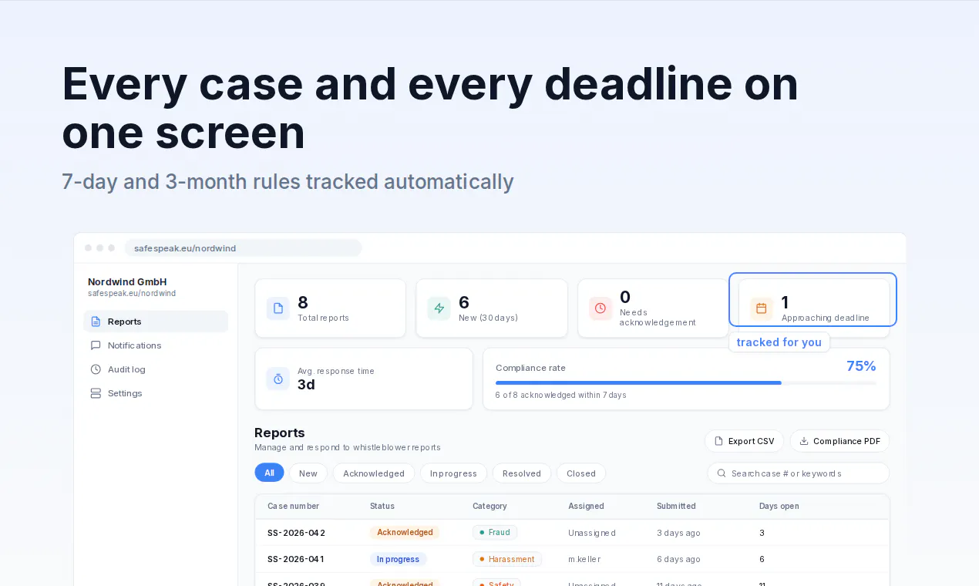Screen dimensions: 979x586
Task: Open case SS-2026-041
Action: coord(296,559)
